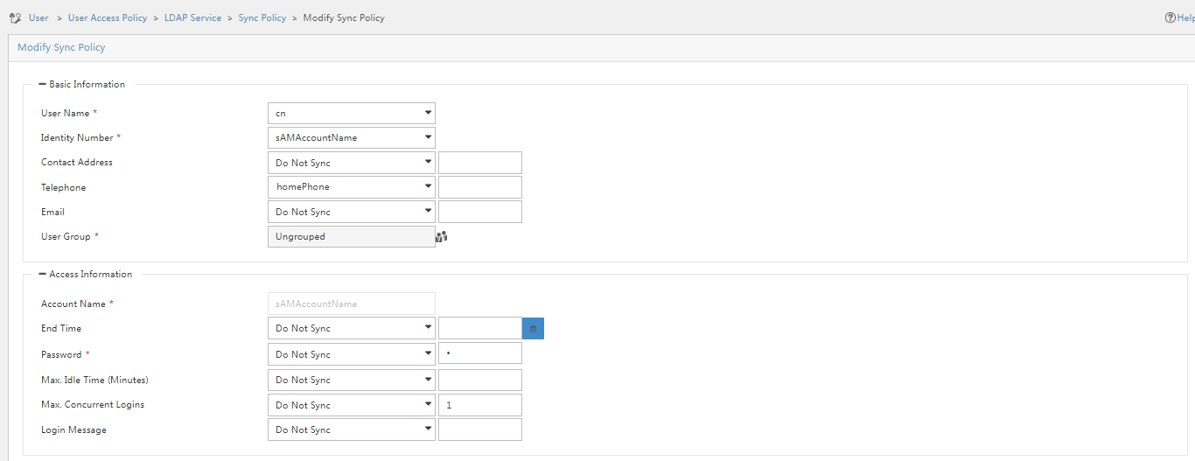Open the Login Message sync dropdown
Screen dimensions: 1195x461
point(352,430)
